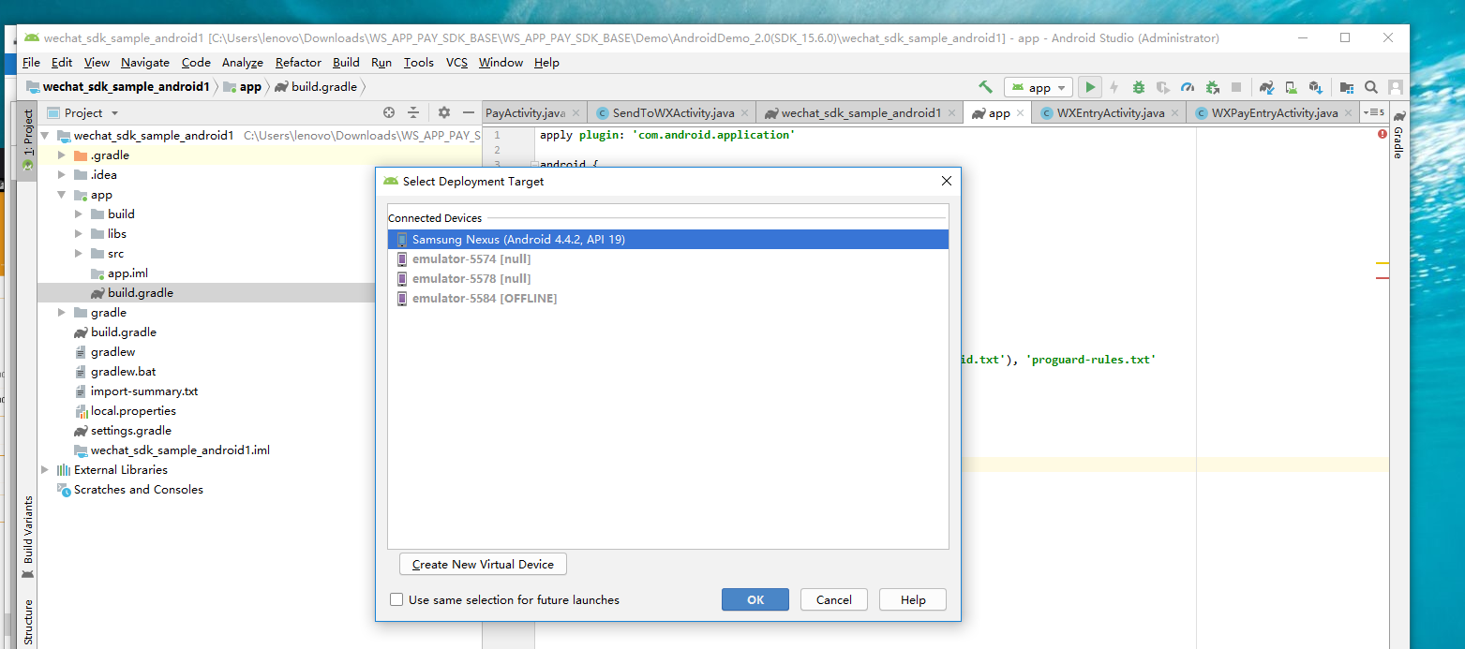The height and width of the screenshot is (649, 1465).
Task: Close the Select Deployment Target dialog
Action: point(946,181)
